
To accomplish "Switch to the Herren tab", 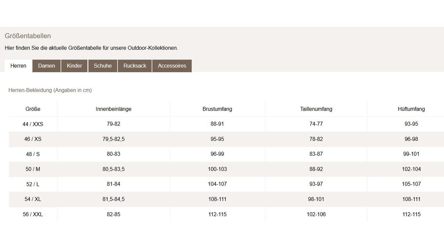I will 18,66.
